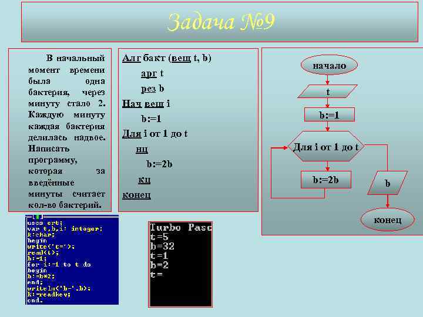Click the "Нач вещ i" line

pos(146,104)
